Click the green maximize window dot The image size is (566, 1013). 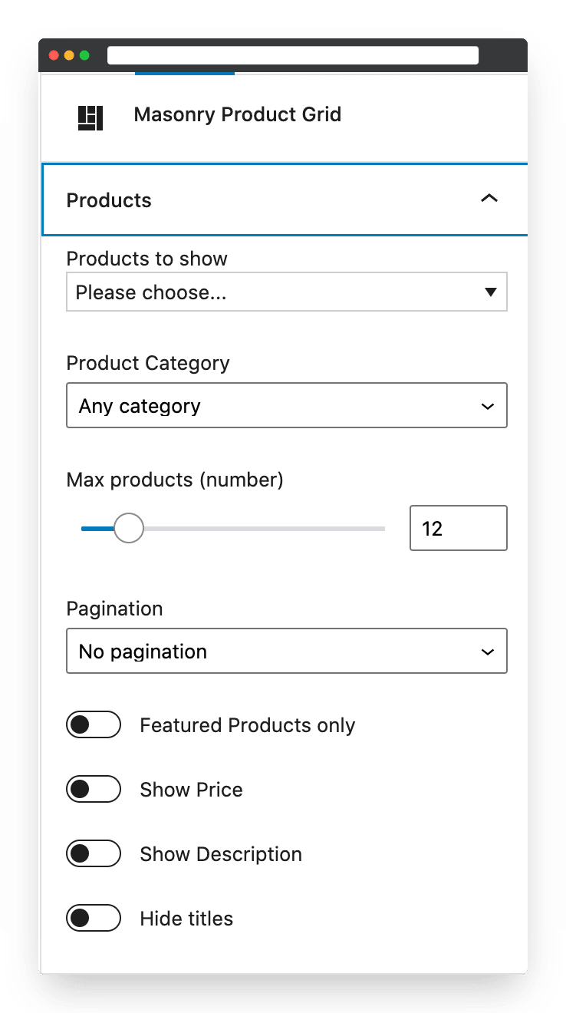pos(84,55)
